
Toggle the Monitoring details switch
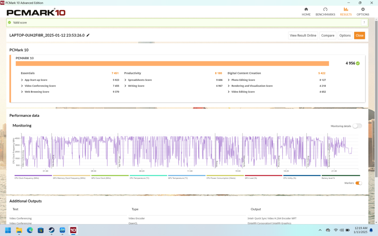(357, 126)
